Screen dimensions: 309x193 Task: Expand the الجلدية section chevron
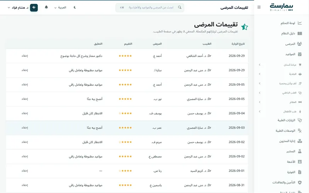pos(260,74)
